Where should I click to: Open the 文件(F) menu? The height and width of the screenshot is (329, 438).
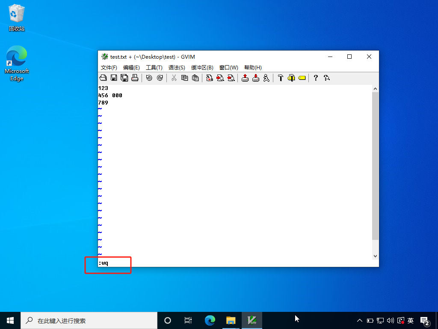109,68
